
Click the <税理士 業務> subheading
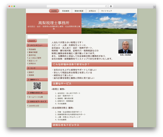[58, 89]
